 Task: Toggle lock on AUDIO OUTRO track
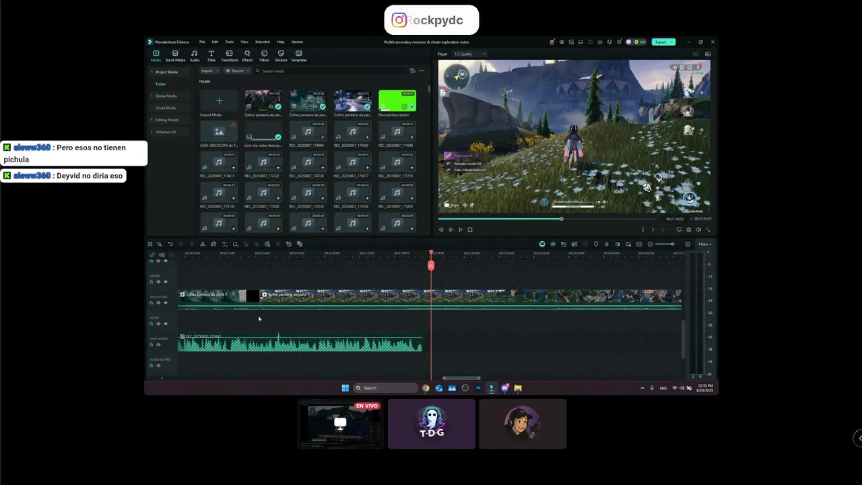point(151,365)
